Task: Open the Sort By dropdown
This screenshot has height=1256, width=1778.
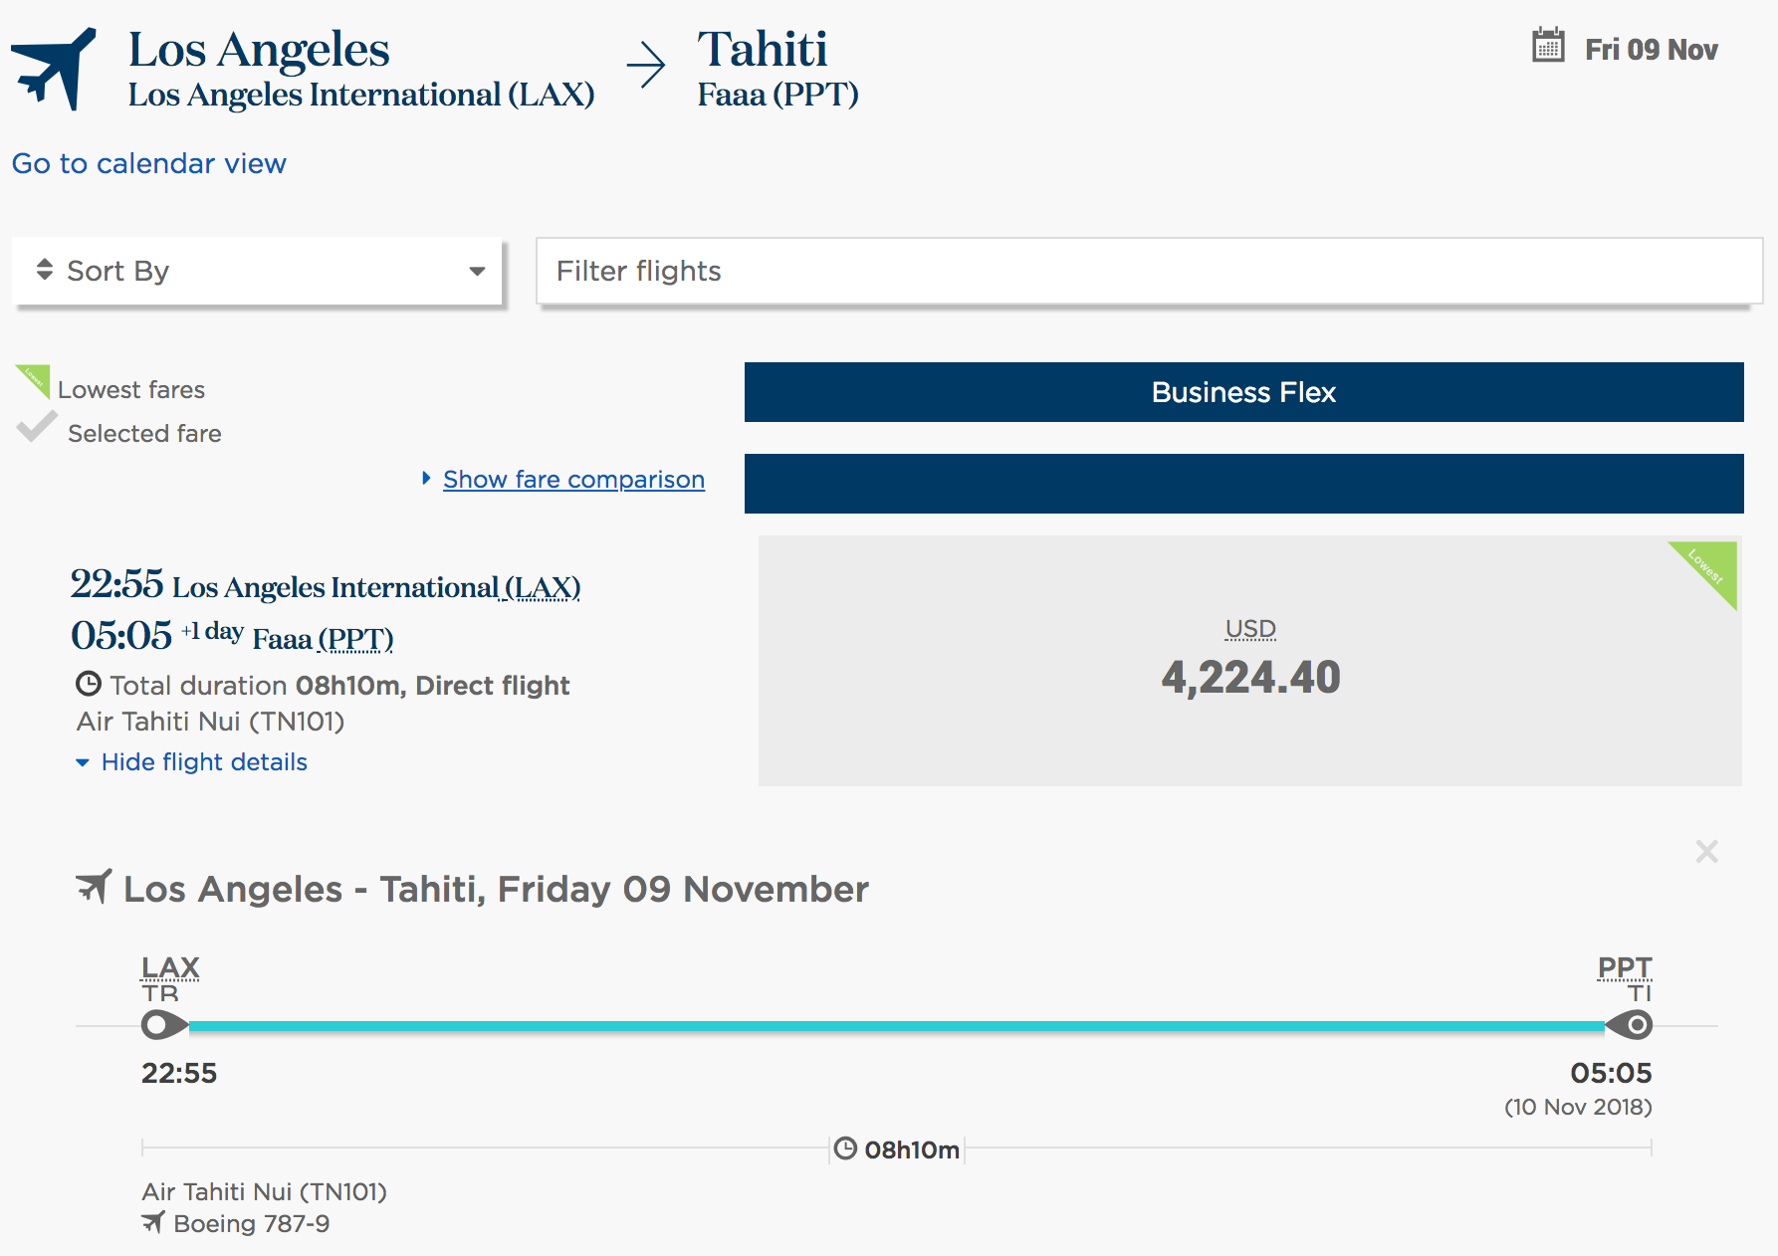Action: pos(257,271)
